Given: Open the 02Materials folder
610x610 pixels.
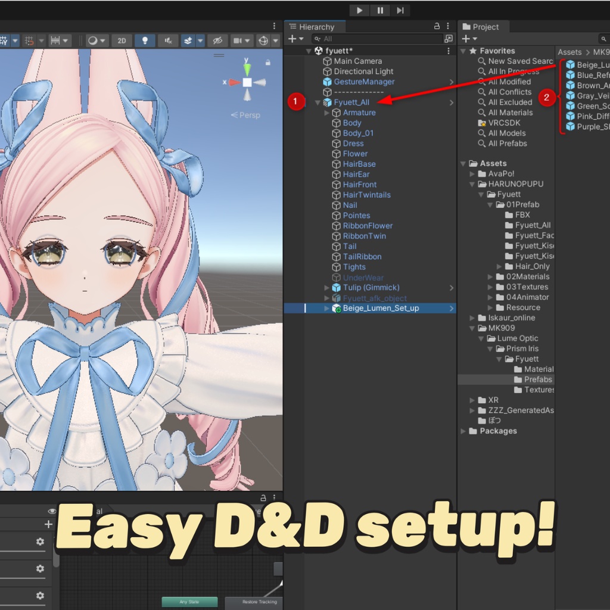Looking at the screenshot, I should [x=527, y=276].
